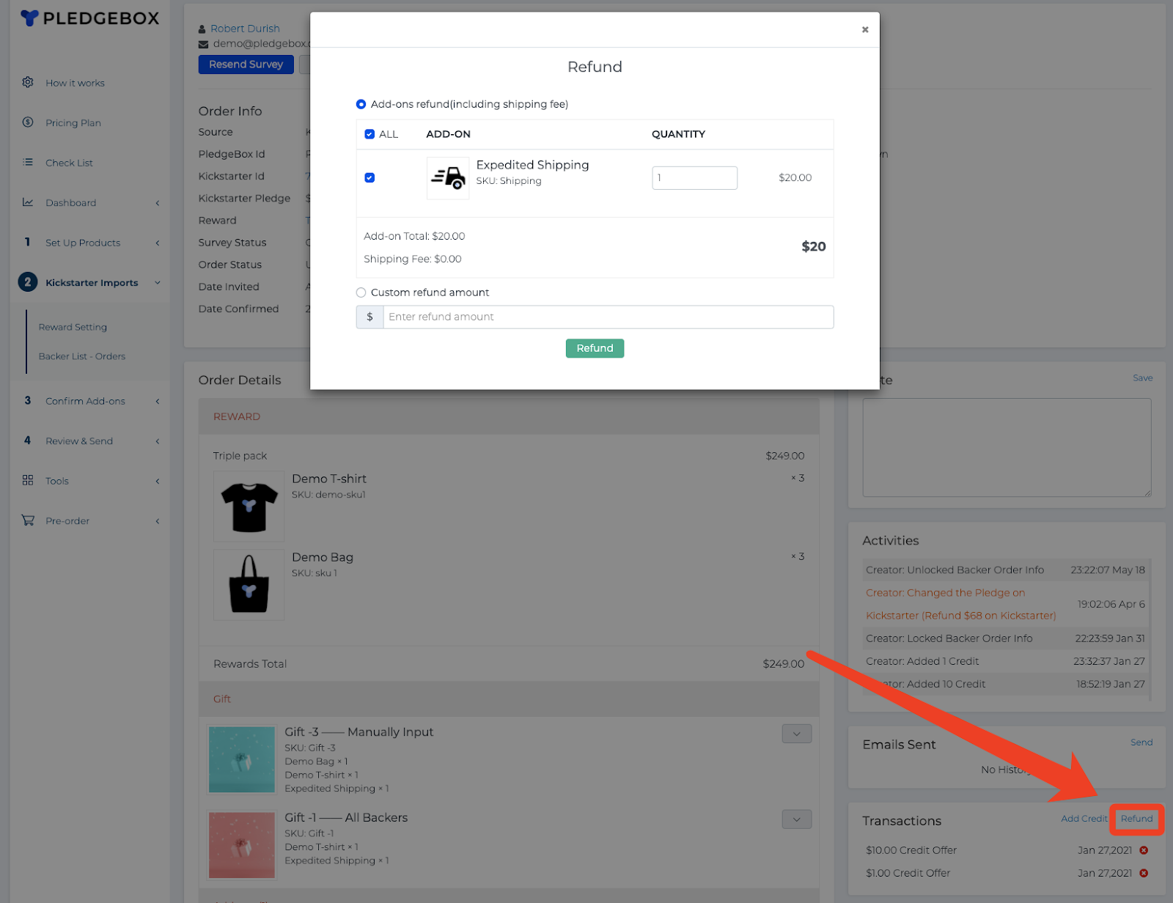
Task: Toggle the ALL add-ons checkbox
Action: [369, 134]
